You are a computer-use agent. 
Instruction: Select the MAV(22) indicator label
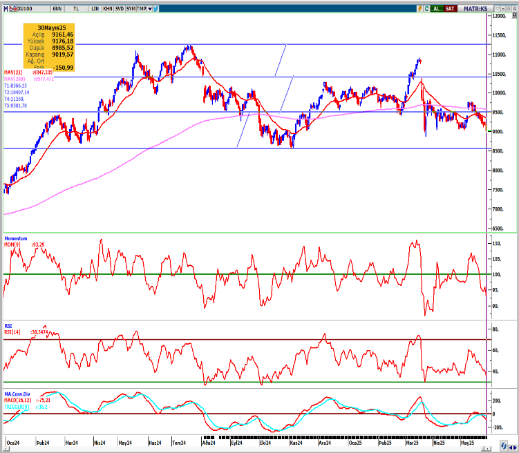coord(13,73)
